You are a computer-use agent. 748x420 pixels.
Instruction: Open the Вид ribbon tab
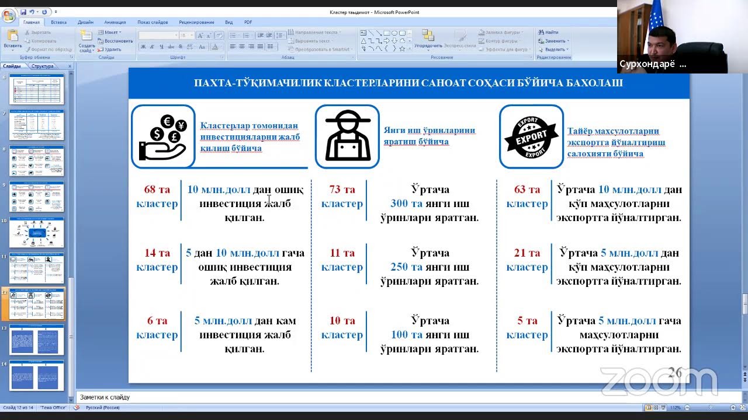(x=229, y=22)
